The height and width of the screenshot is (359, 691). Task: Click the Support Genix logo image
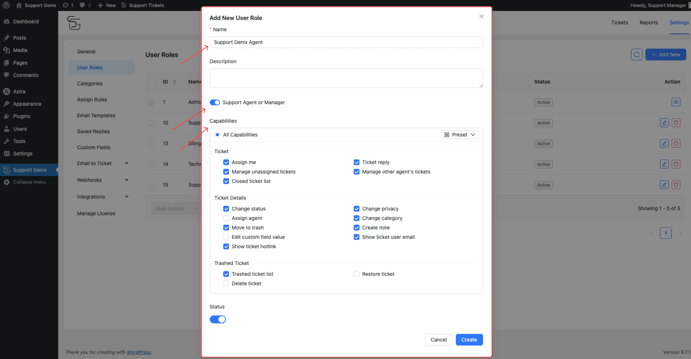tap(74, 23)
